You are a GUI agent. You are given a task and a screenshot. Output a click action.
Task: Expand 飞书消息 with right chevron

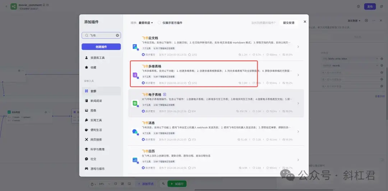298,132
